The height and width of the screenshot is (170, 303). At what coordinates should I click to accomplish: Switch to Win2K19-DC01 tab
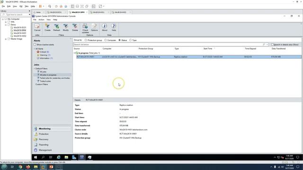56,12
